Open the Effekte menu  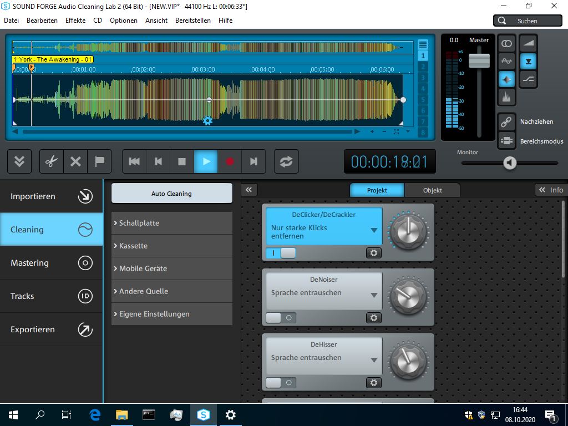click(75, 21)
